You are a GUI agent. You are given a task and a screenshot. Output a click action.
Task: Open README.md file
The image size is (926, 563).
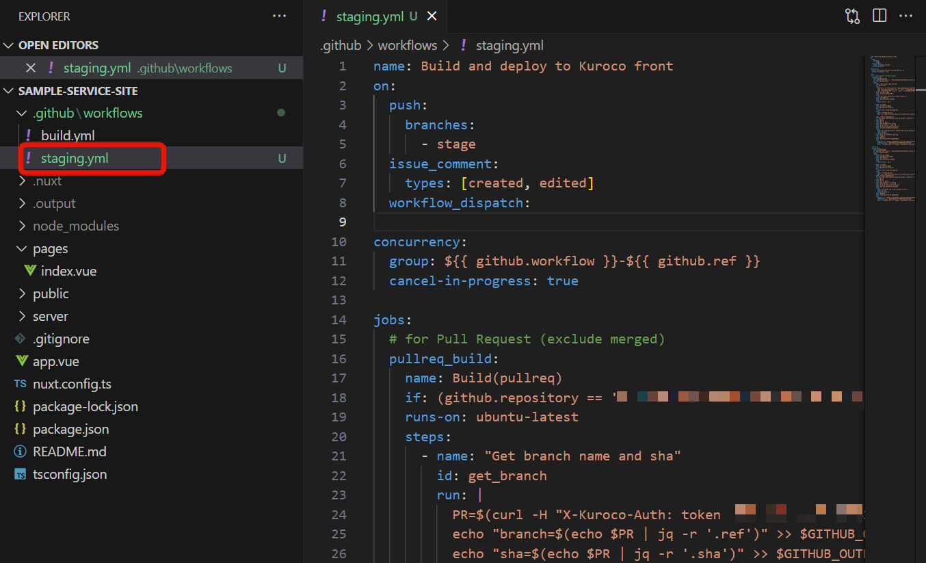pyautogui.click(x=70, y=451)
